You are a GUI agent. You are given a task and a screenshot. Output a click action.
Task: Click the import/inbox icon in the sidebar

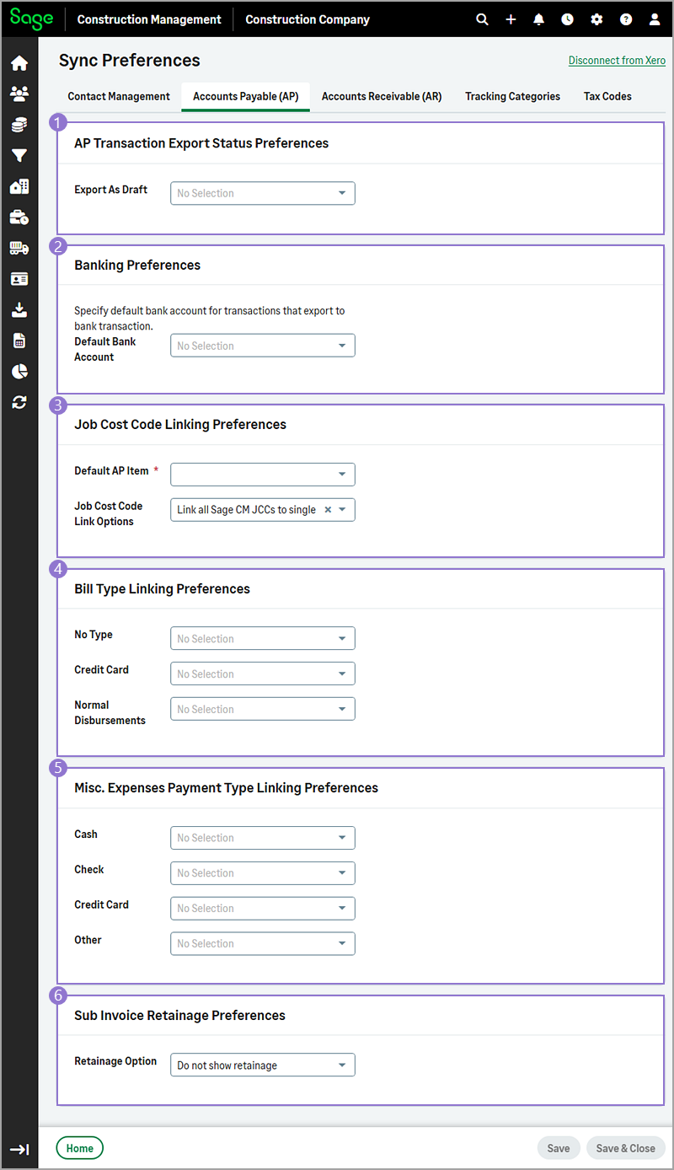[19, 309]
